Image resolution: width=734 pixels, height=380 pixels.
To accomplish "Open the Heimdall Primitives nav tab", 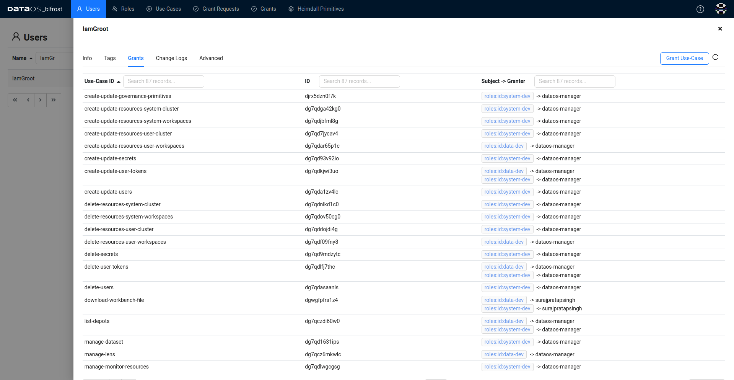I will point(316,9).
